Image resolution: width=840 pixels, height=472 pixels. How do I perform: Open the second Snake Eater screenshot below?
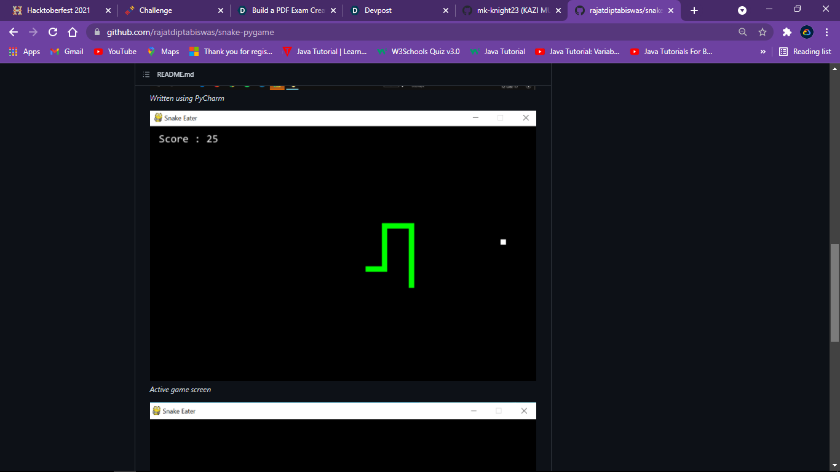pos(343,437)
